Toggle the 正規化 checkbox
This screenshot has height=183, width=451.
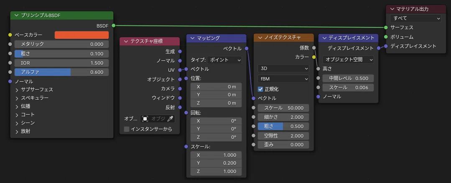260,89
